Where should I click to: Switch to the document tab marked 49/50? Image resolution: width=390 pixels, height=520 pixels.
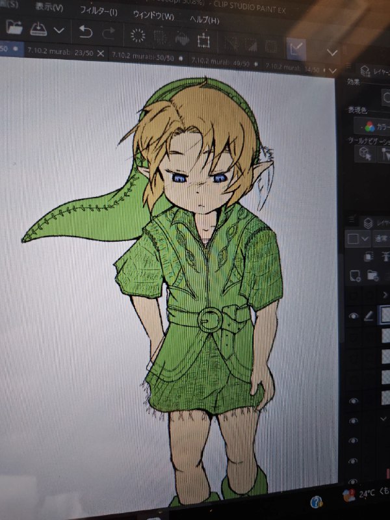[x=220, y=62]
